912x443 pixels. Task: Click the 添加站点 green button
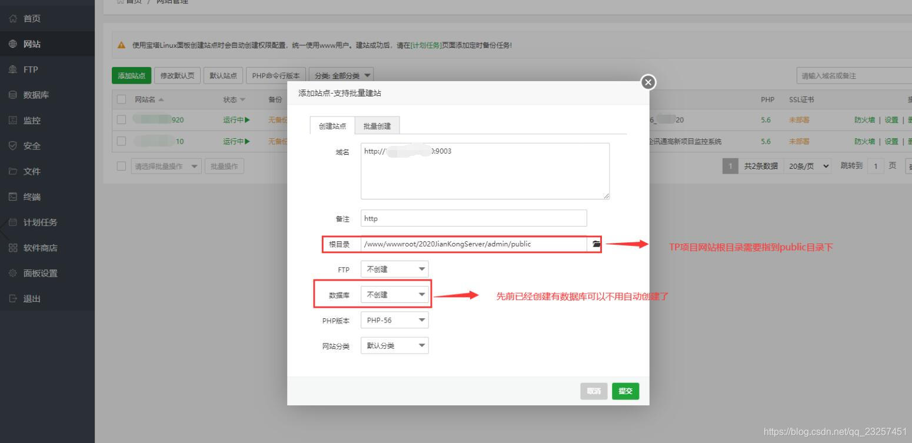[131, 75]
